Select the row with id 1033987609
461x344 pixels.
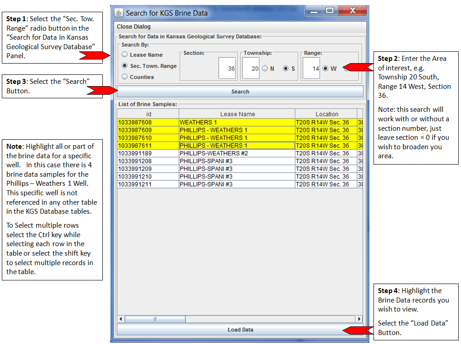point(240,130)
